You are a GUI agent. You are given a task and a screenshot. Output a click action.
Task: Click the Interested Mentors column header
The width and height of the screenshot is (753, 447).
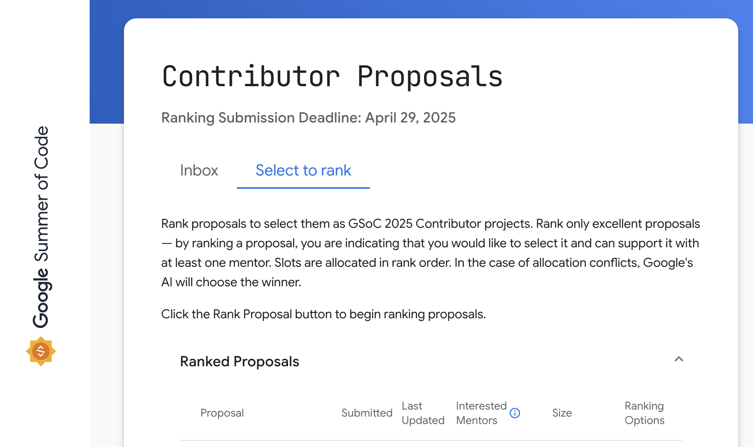click(481, 413)
